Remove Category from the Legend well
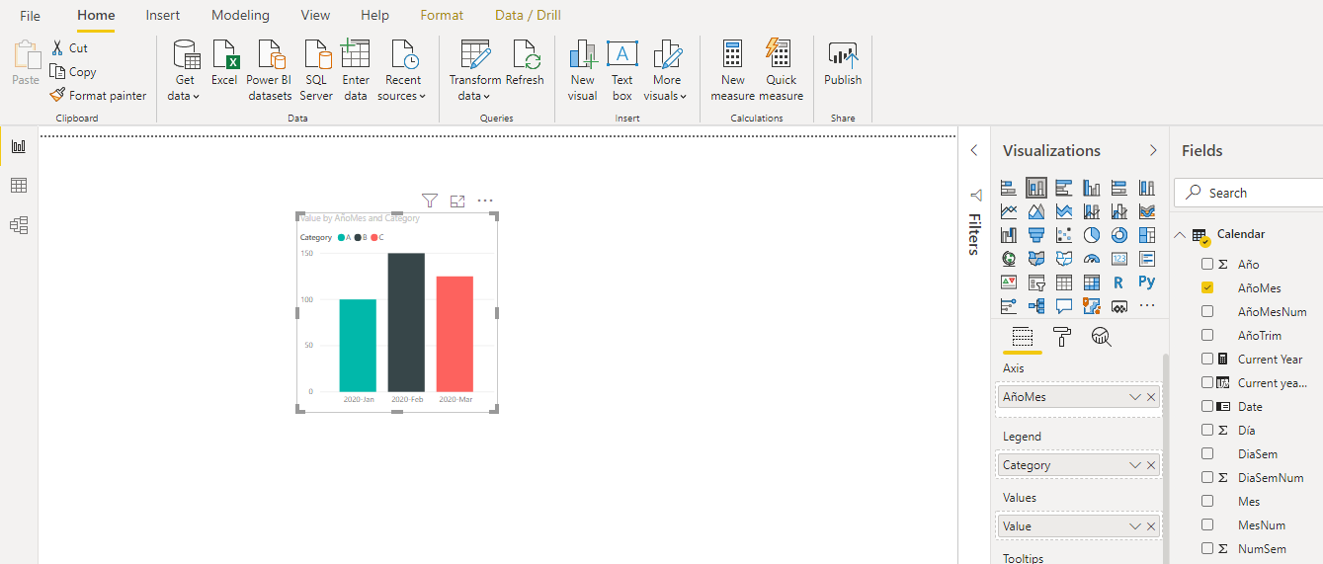 point(1151,465)
